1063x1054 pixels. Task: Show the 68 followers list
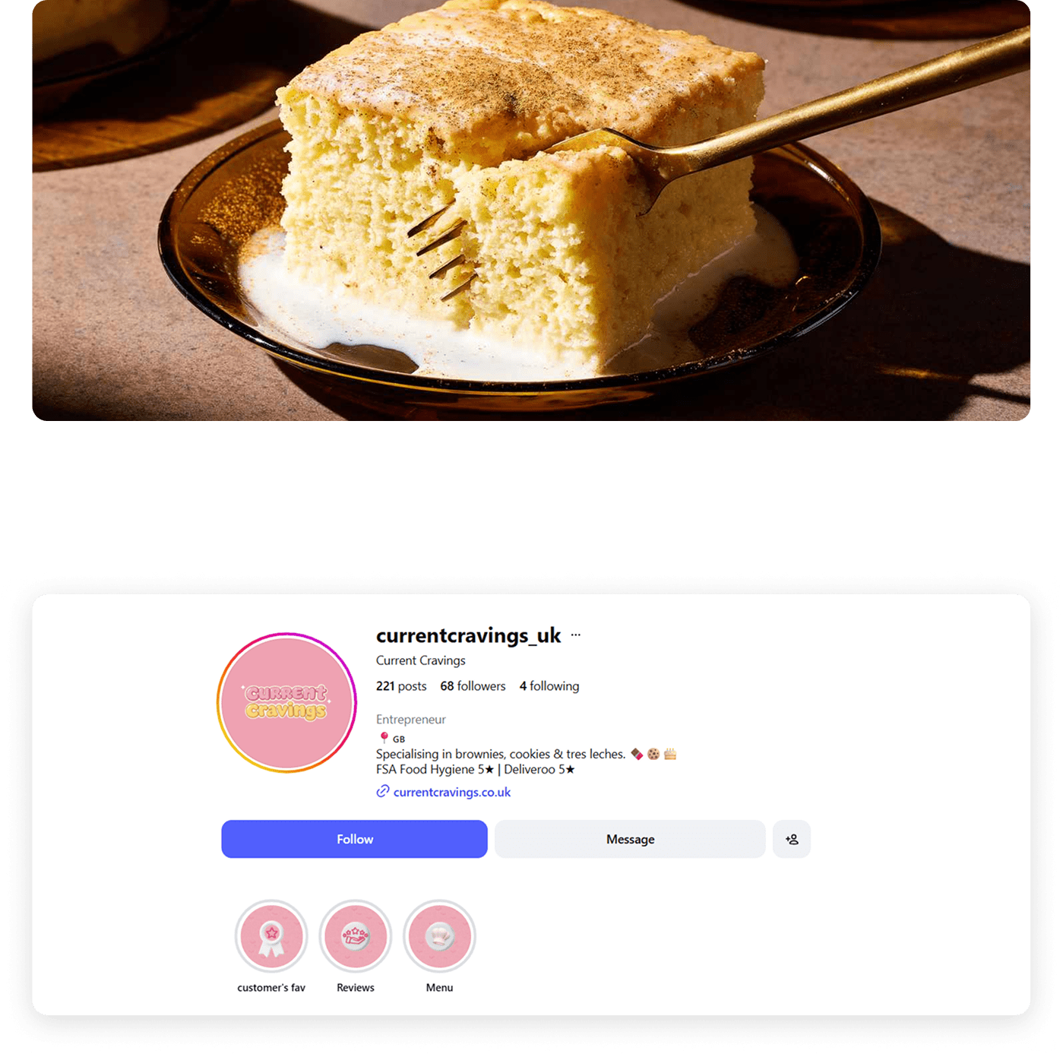pyautogui.click(x=473, y=686)
